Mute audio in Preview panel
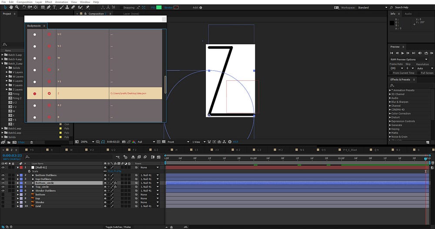 tap(420, 53)
